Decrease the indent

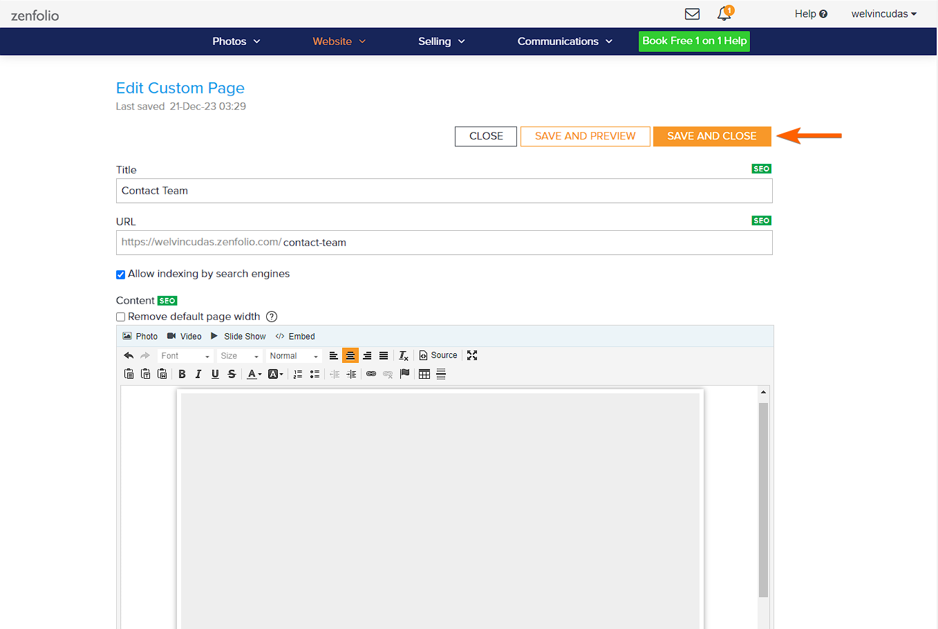(335, 374)
